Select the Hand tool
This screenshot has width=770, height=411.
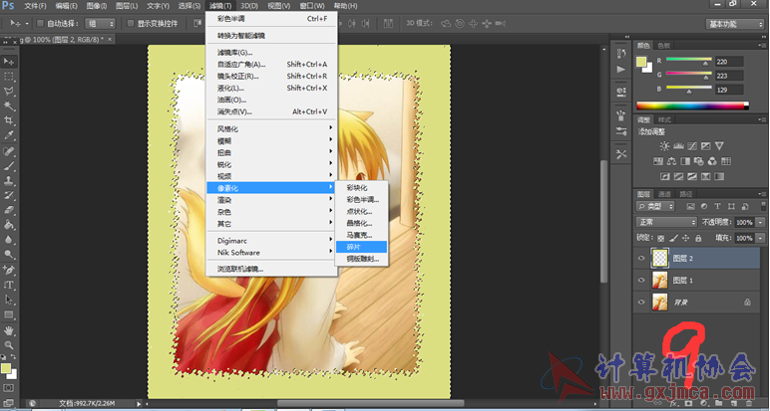tap(9, 330)
